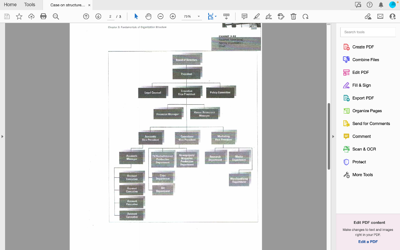Click the page number input field
Viewport: 400px width, 250px height.
111,16
